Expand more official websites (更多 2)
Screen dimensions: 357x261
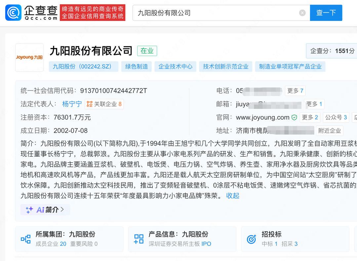[310, 117]
